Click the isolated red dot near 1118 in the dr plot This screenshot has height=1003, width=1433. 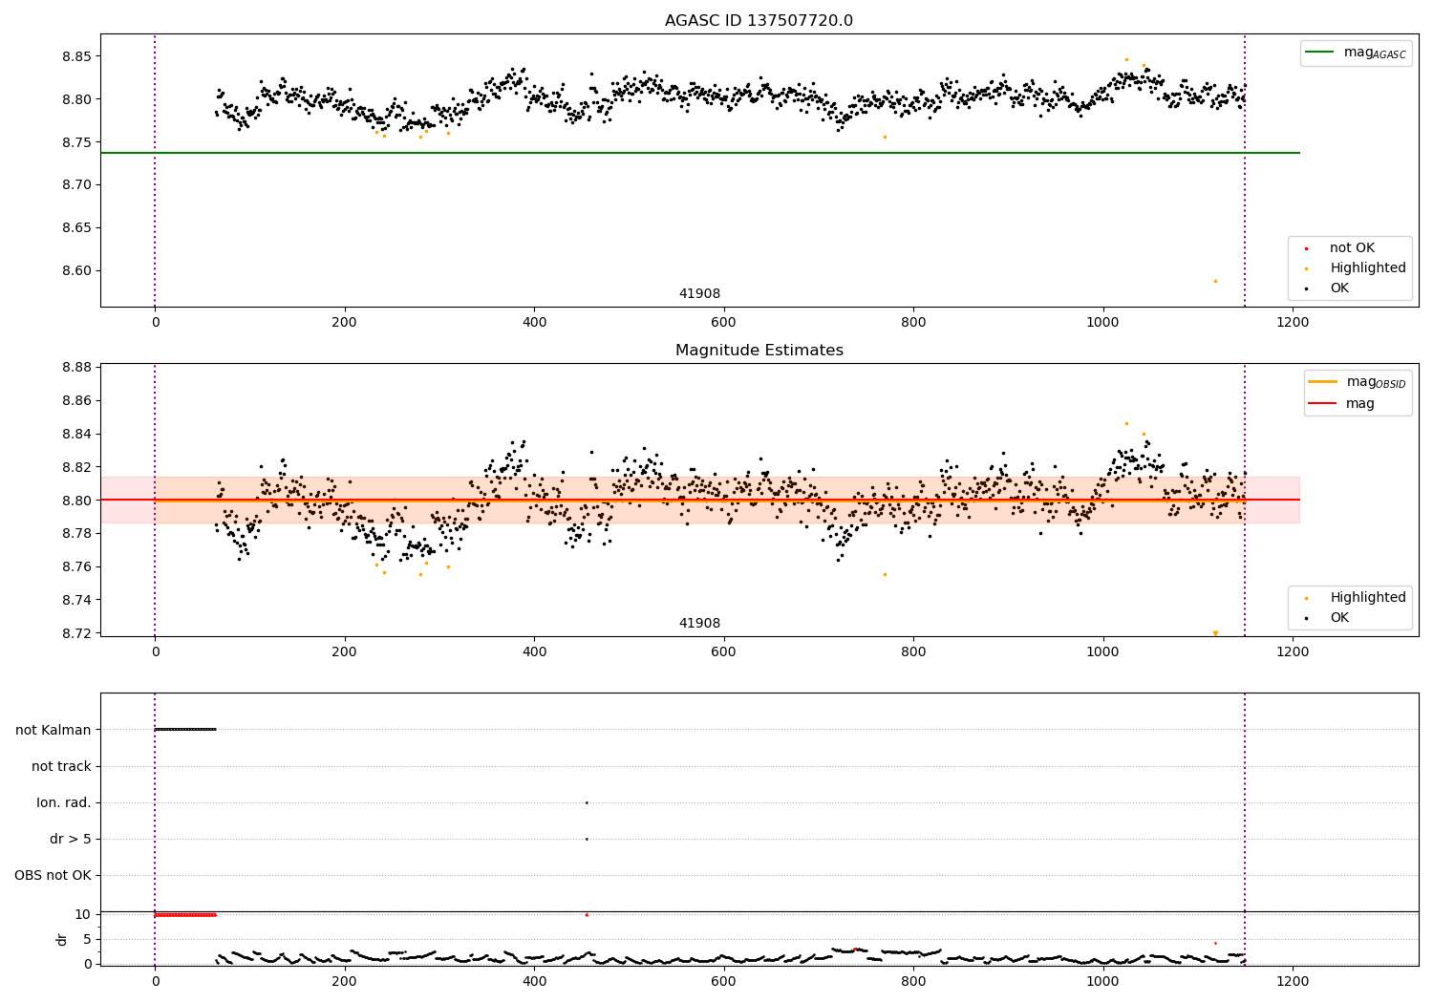(1215, 943)
